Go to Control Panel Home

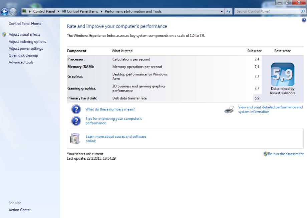click(25, 24)
